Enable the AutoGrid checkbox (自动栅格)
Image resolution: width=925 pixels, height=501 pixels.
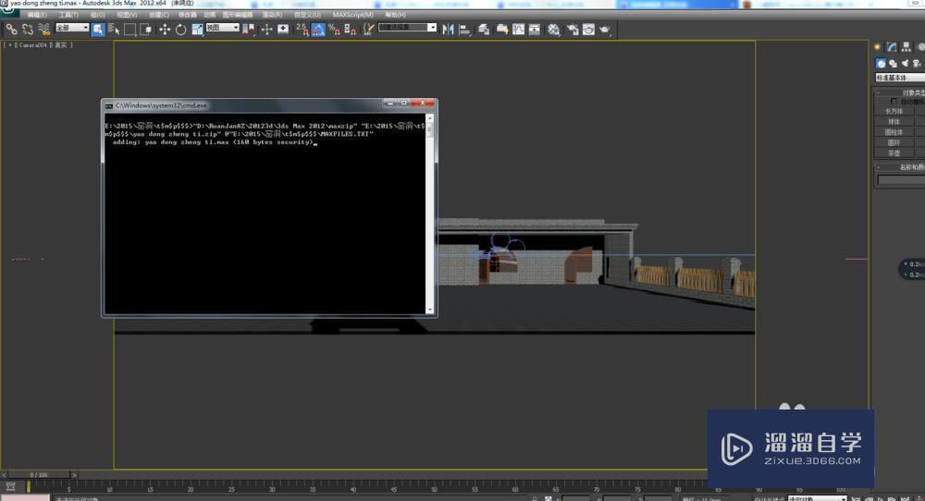[x=894, y=102]
